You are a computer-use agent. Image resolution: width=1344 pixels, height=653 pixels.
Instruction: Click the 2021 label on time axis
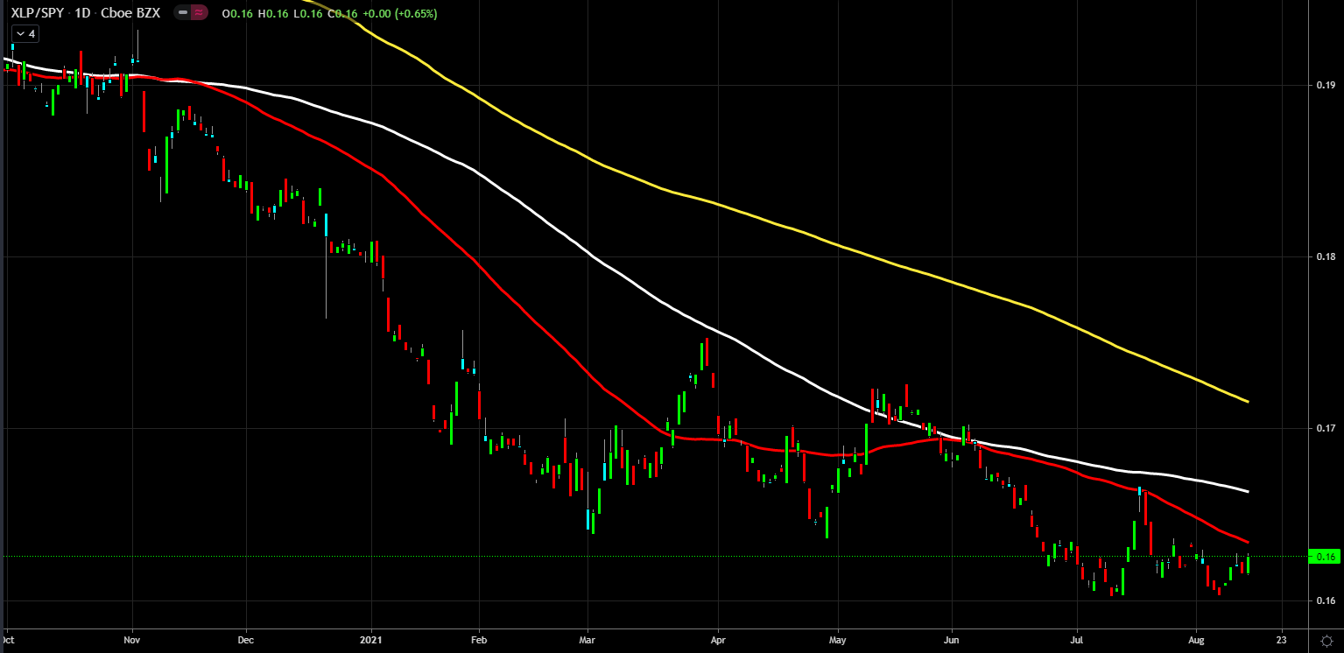click(371, 640)
